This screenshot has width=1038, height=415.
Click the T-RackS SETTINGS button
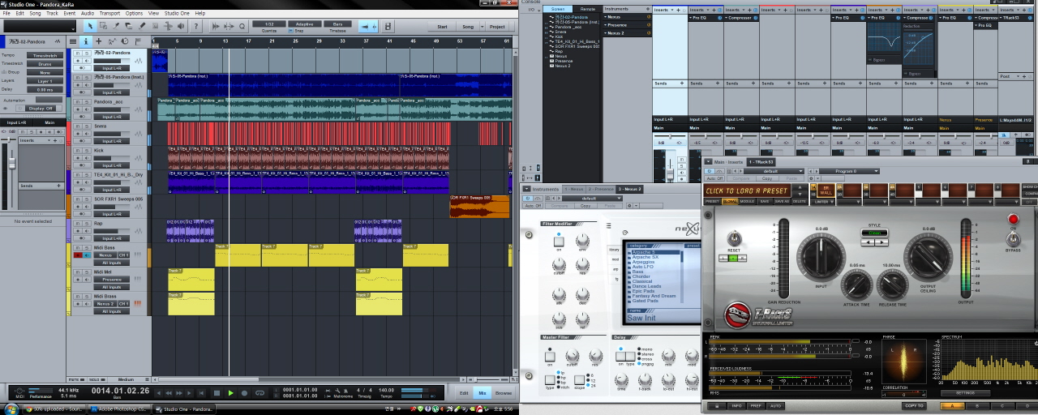click(964, 393)
